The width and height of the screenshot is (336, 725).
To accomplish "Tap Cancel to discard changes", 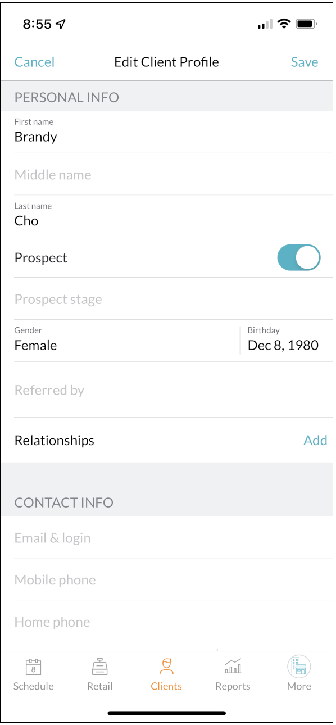I will (34, 62).
